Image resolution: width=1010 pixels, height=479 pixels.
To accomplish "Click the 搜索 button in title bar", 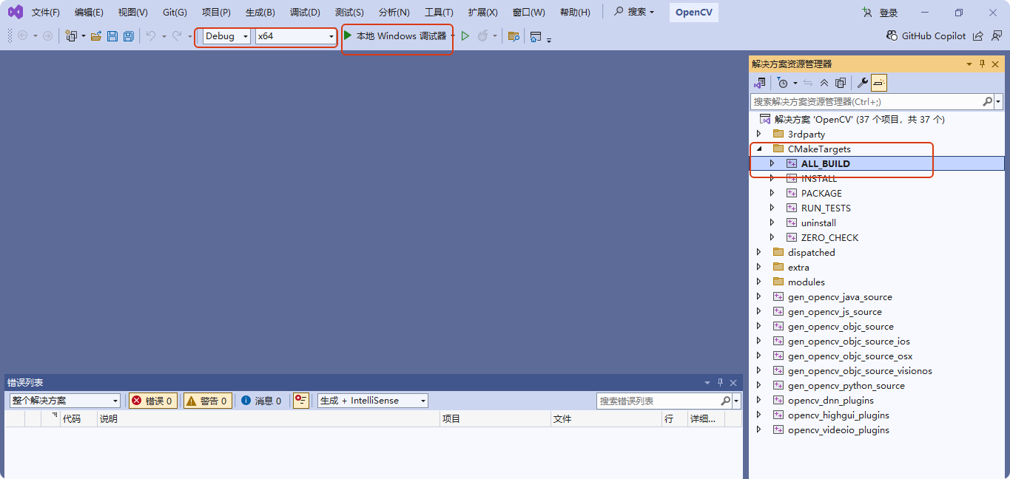I will pyautogui.click(x=634, y=12).
